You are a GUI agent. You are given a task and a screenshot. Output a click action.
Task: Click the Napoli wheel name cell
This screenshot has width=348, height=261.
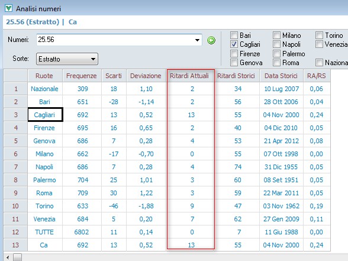pos(44,167)
